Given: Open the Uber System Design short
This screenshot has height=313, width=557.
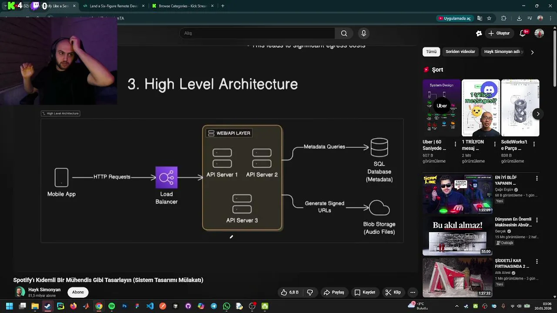Looking at the screenshot, I should pos(441,108).
